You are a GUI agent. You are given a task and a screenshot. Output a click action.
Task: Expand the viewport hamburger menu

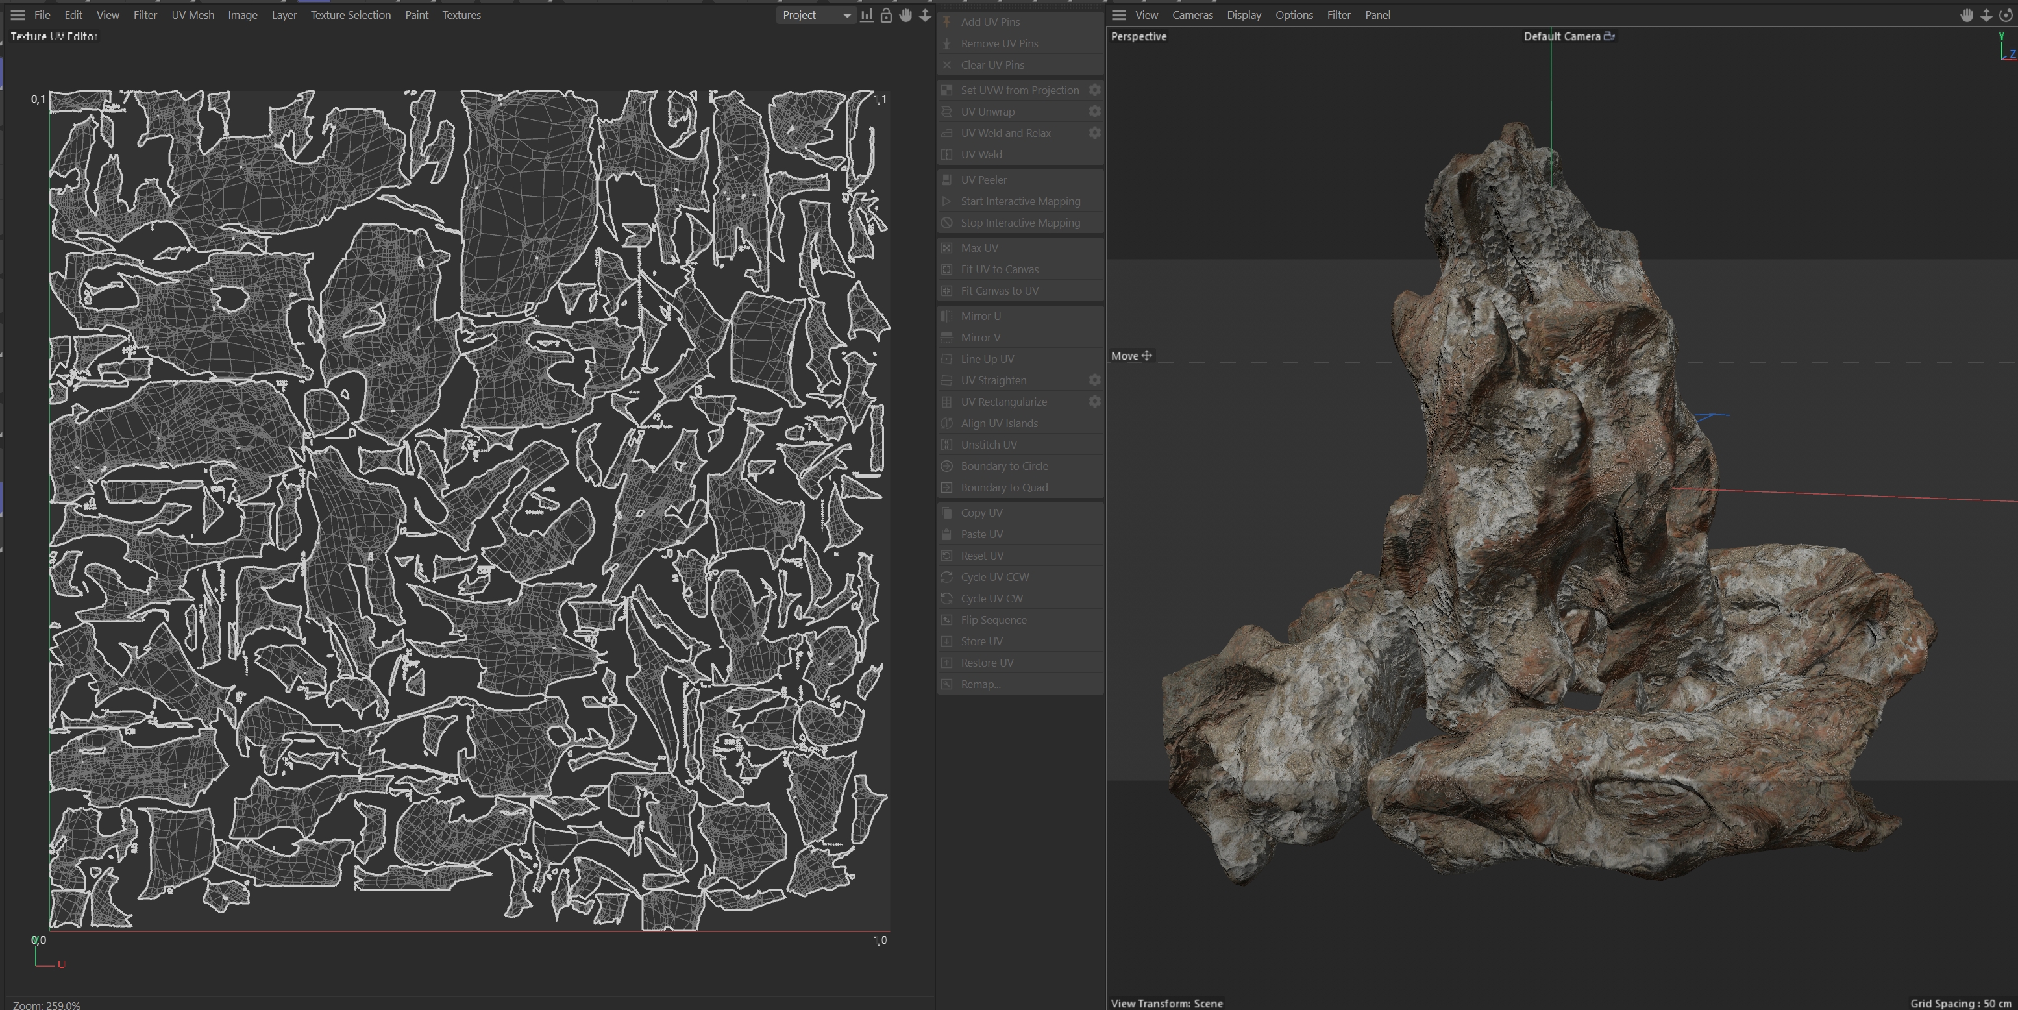1118,15
